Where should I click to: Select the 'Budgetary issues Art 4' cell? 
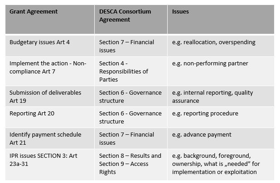click(39, 42)
